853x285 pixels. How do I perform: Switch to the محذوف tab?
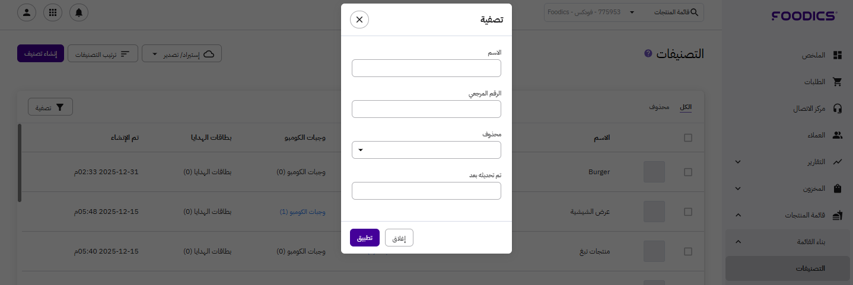coord(659,107)
